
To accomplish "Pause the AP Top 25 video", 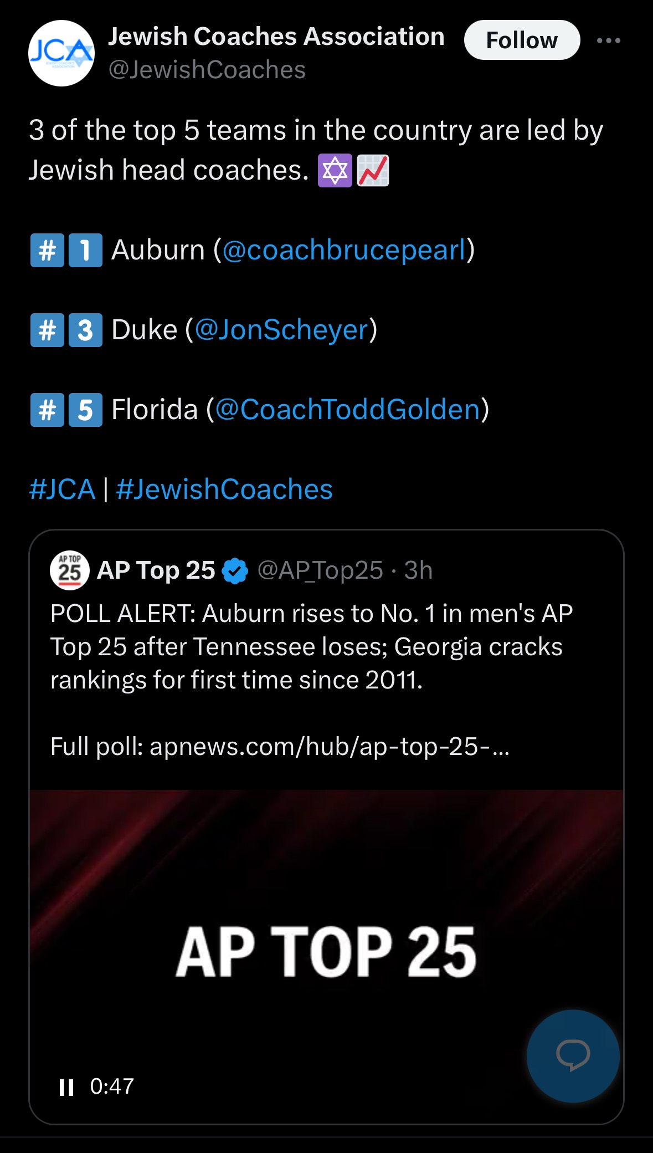I will pyautogui.click(x=66, y=1087).
